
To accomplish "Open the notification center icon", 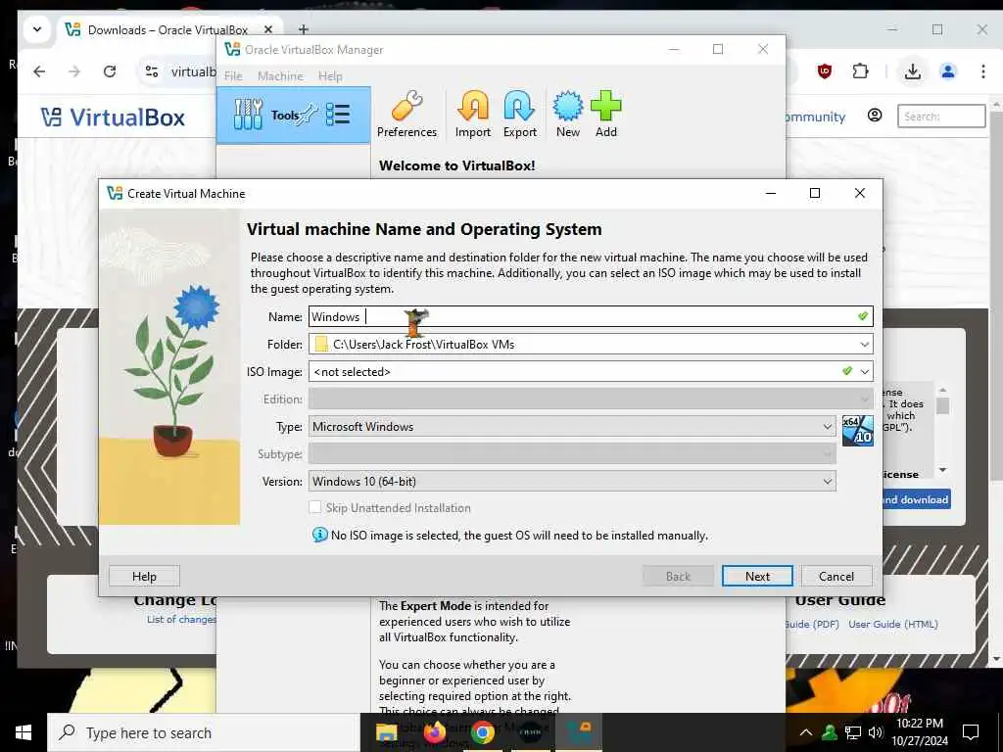I will pos(971,732).
